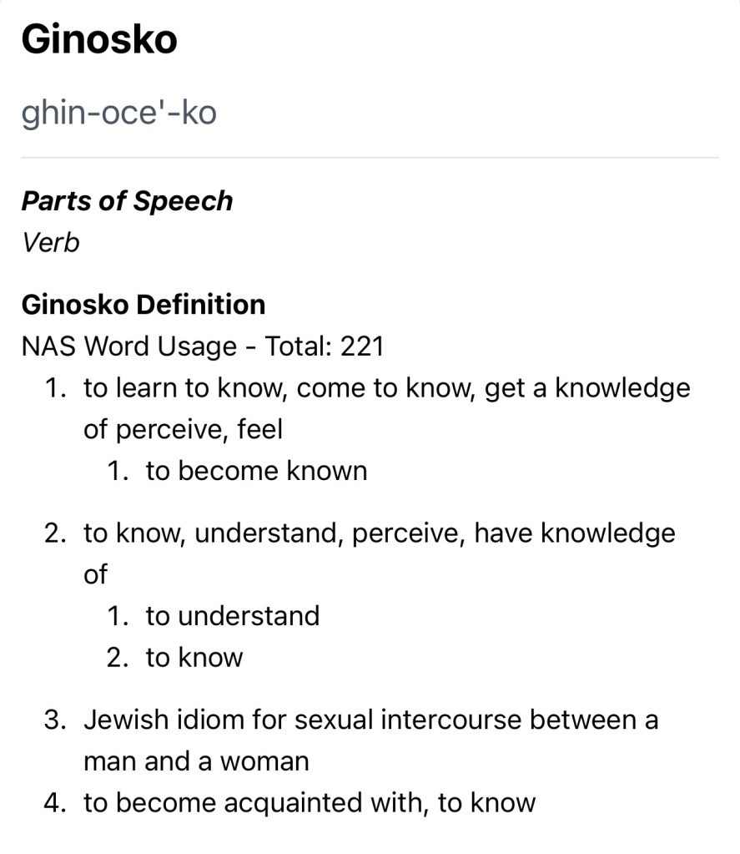
Task: Click the pronunciation text "ghin-oce'-ko"
Action: (x=118, y=111)
